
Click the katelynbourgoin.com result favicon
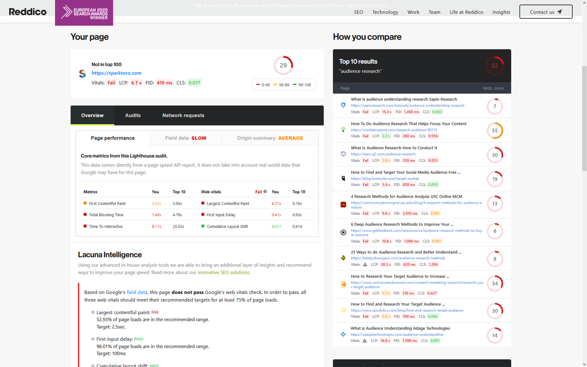[343, 258]
